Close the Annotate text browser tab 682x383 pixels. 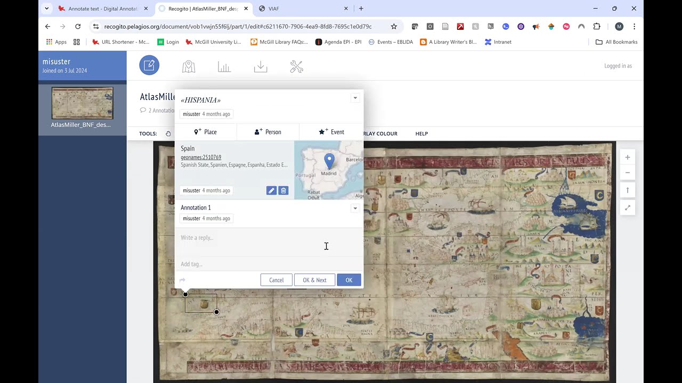point(145,9)
